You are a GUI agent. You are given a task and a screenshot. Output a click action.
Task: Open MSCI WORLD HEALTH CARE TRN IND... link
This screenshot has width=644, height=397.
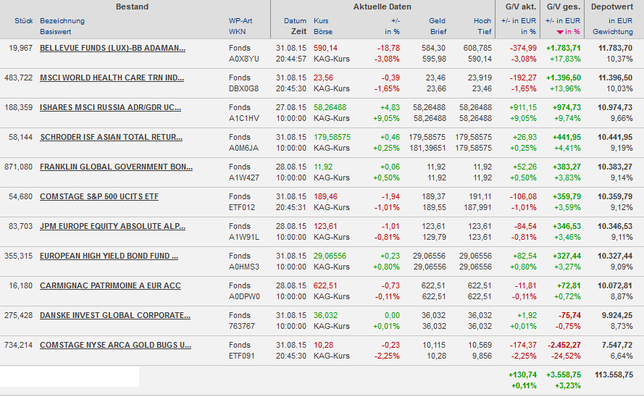[x=112, y=78]
